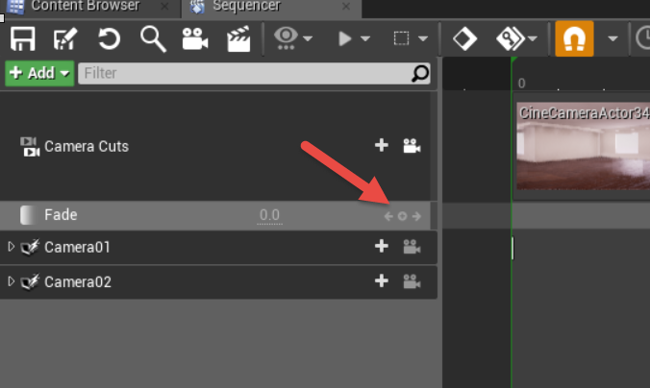The image size is (650, 388).
Task: Click the Find in Content Browser magnifier
Action: click(x=154, y=39)
